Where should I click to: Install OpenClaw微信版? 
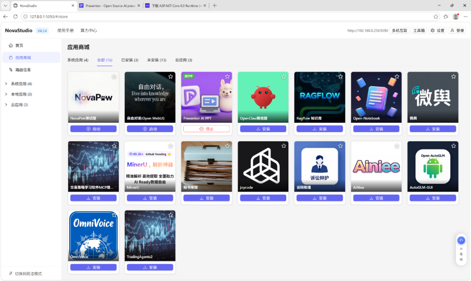point(263,129)
